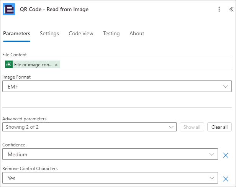This screenshot has height=187, width=236.
Task: Select the Parameters tab
Action: [16, 33]
